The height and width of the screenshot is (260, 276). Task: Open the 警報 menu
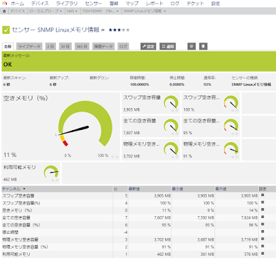[114, 3]
